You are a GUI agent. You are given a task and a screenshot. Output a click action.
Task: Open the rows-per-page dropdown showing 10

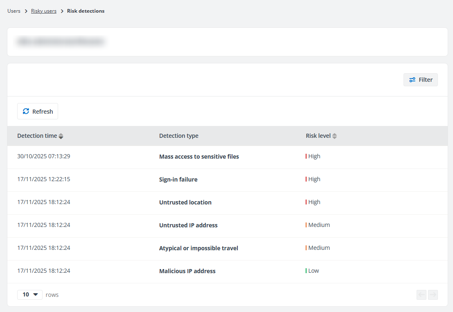29,294
